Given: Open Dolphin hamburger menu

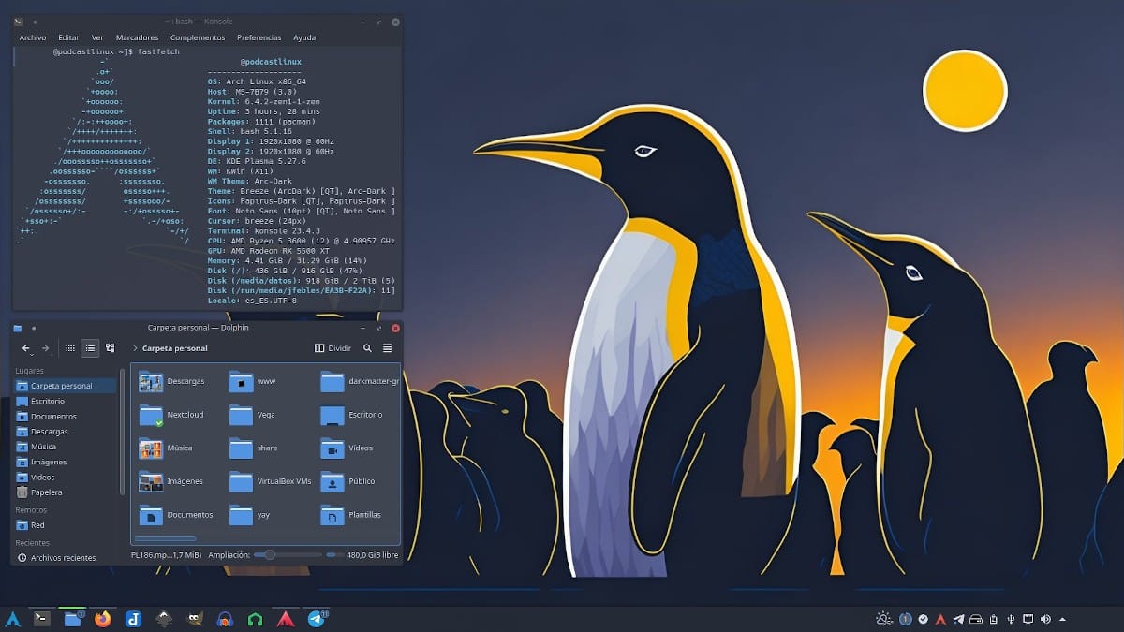Looking at the screenshot, I should [x=388, y=348].
